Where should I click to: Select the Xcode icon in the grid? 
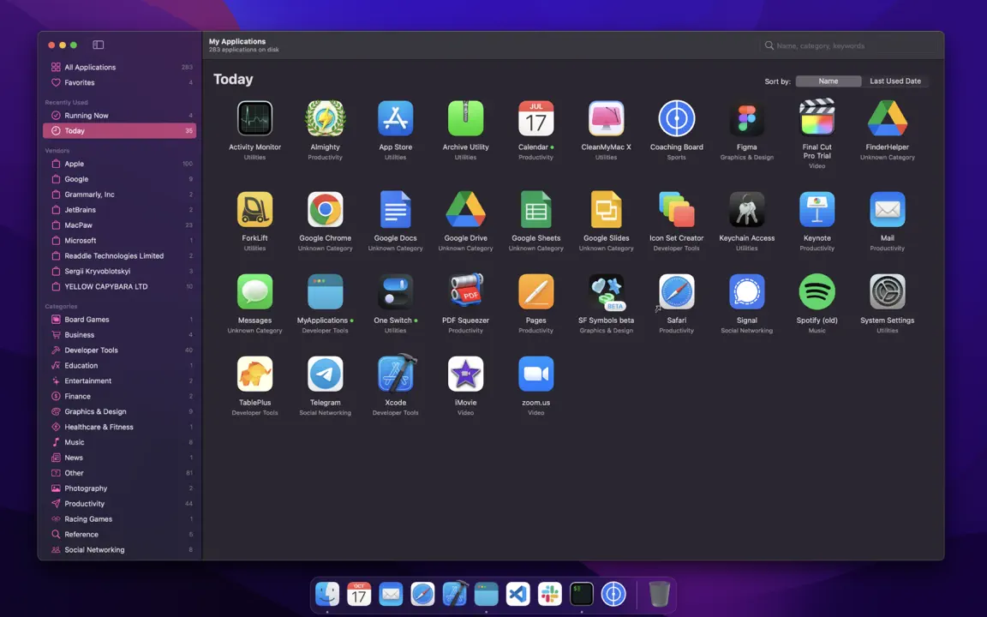[x=395, y=374]
